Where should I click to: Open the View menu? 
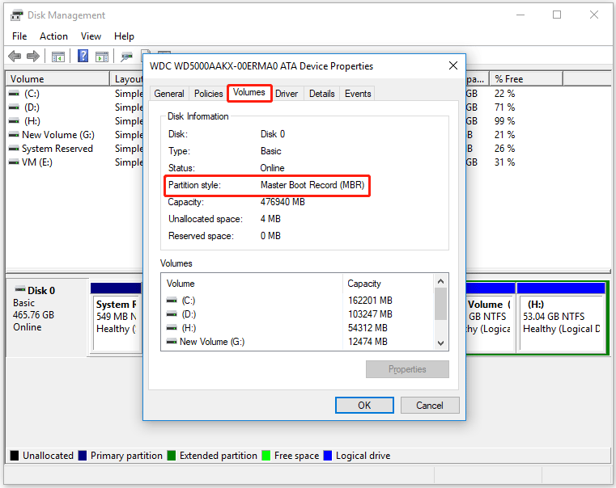click(91, 36)
